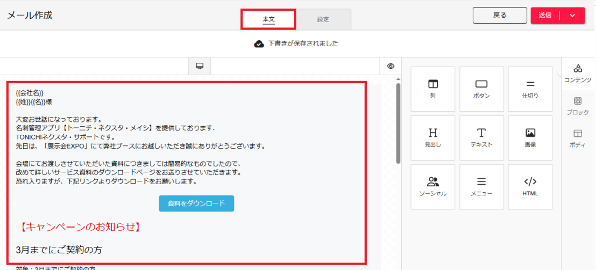Expand the 送信 dropdown arrow
596x270 pixels.
[573, 16]
